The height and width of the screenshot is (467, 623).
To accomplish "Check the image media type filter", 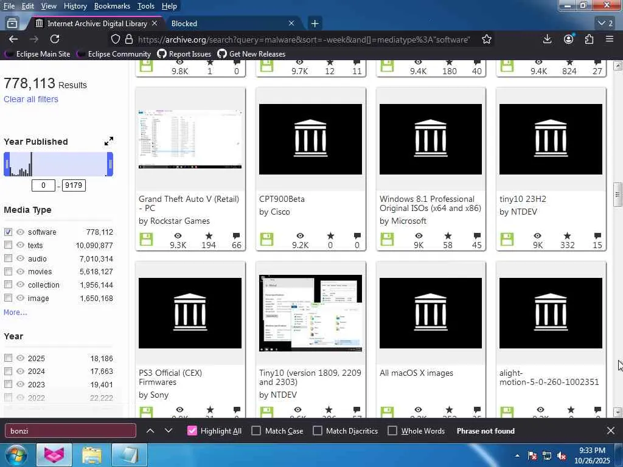I will point(8,298).
